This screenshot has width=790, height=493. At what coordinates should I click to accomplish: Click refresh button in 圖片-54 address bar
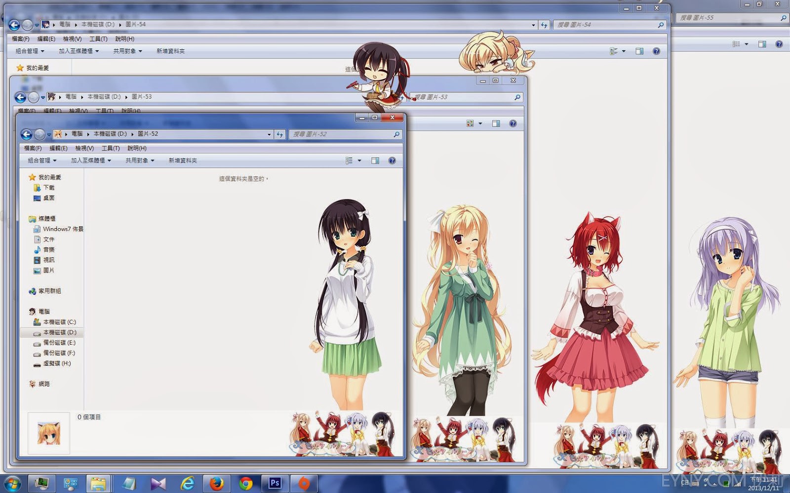pyautogui.click(x=544, y=25)
